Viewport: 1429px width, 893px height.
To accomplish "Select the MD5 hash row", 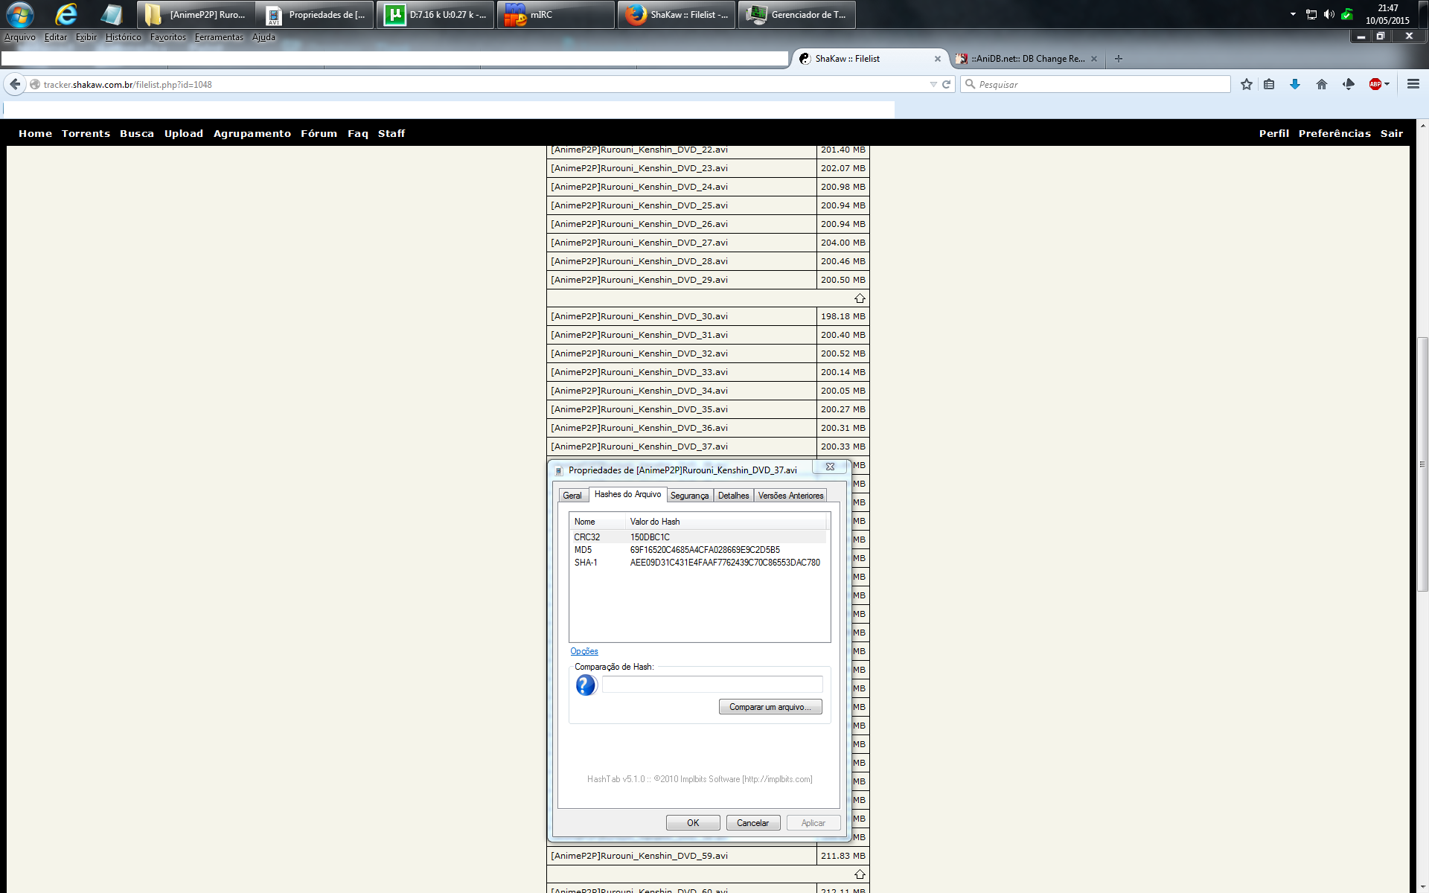I will pos(700,550).
